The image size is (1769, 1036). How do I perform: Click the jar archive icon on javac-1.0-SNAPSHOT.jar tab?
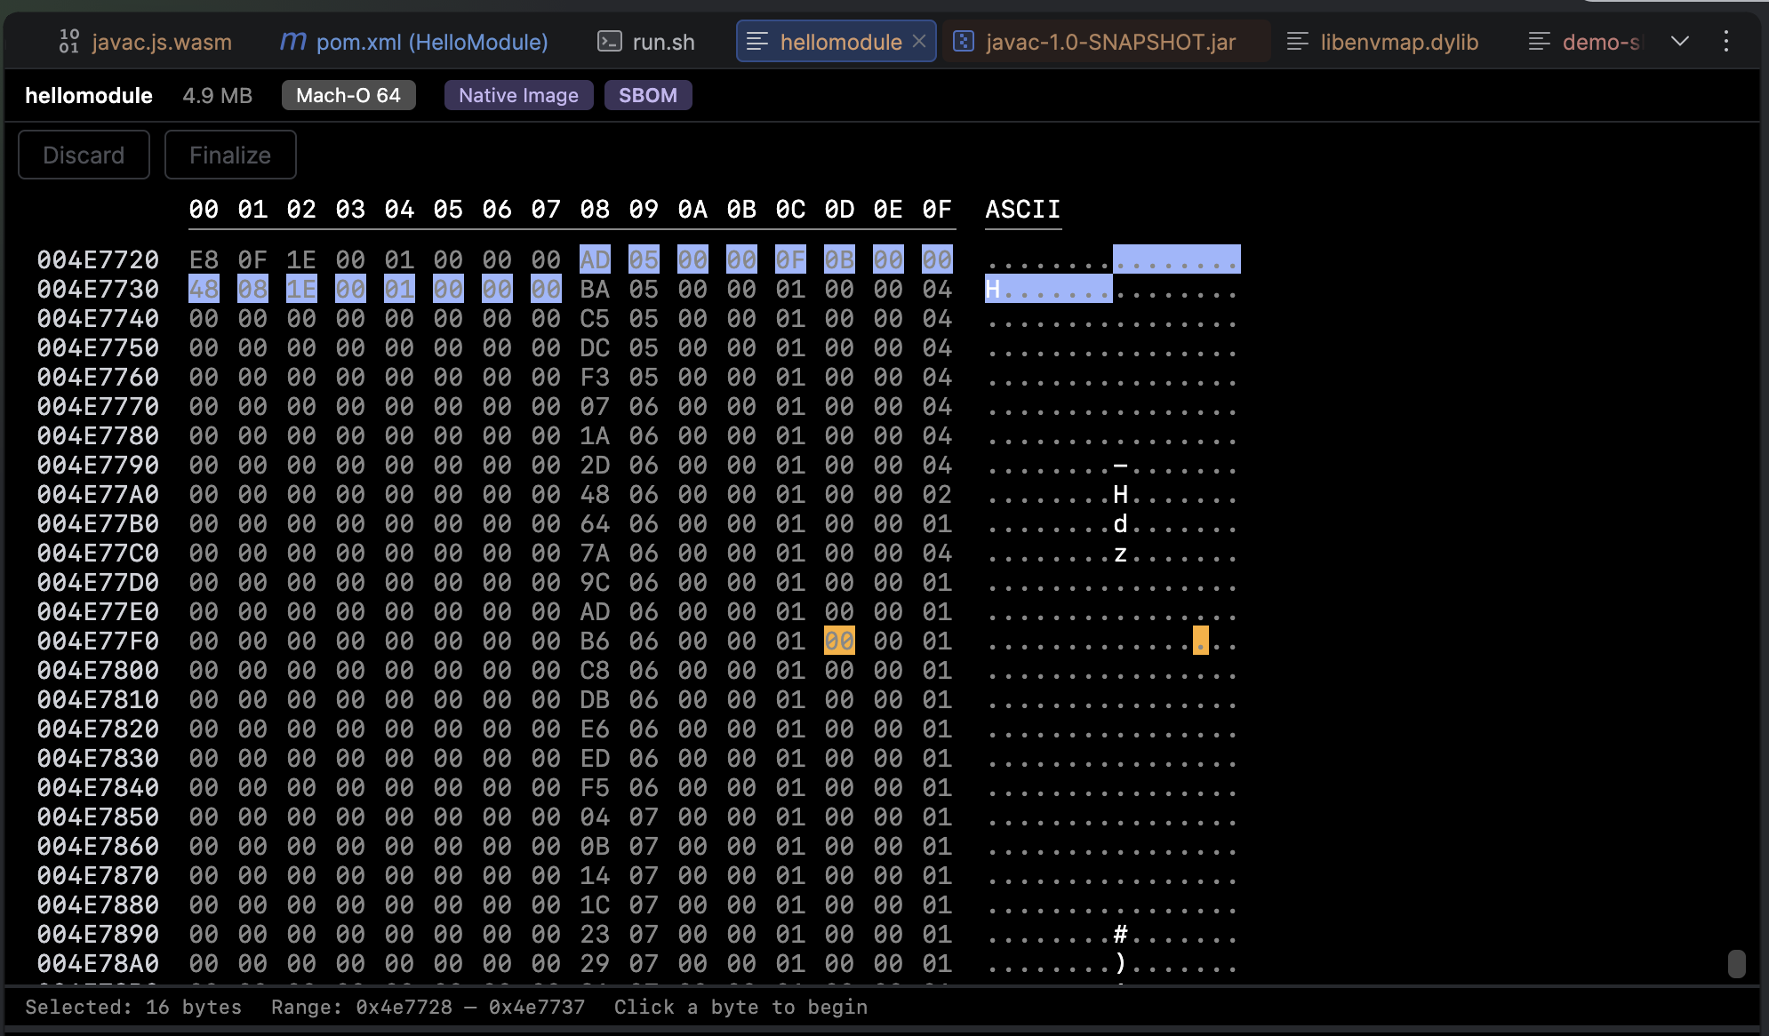(964, 41)
